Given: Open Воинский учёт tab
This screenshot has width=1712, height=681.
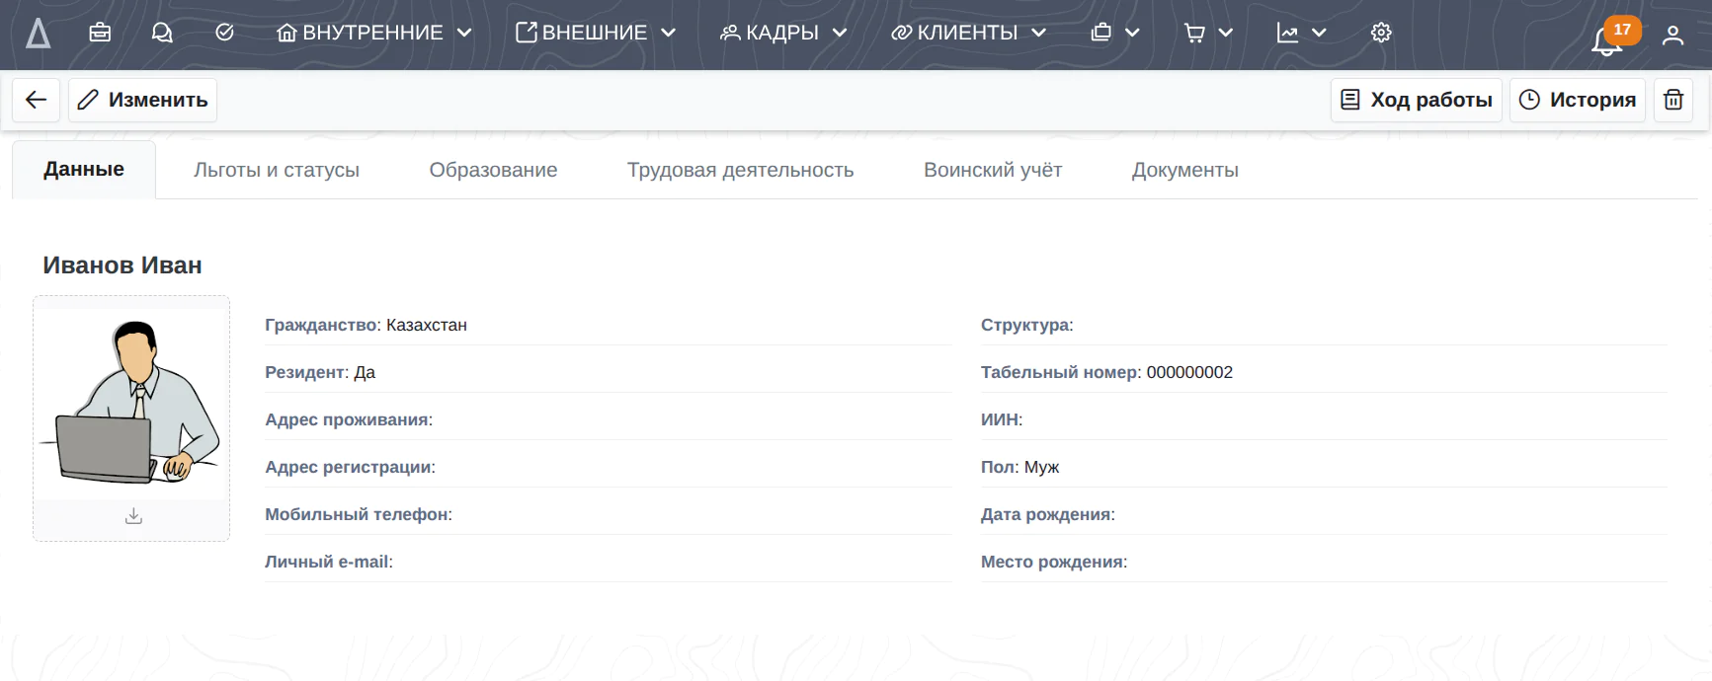Looking at the screenshot, I should 993,170.
